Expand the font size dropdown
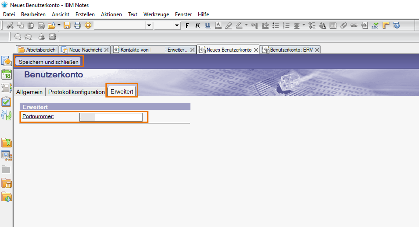The width and height of the screenshot is (419, 227). coord(177,25)
